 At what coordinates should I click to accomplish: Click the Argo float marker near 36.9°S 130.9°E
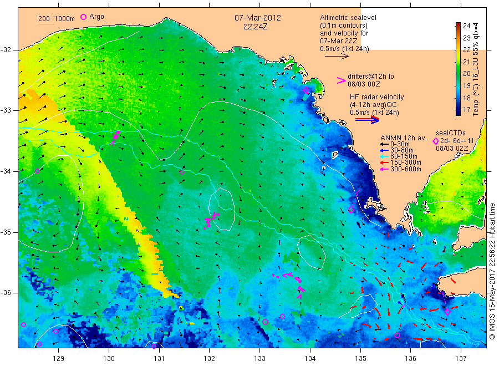click(x=154, y=346)
